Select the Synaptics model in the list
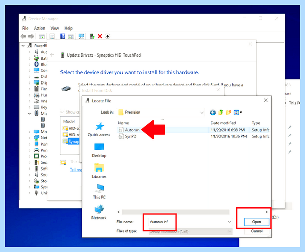Image resolution: width=305 pixels, height=252 pixels. point(71,142)
